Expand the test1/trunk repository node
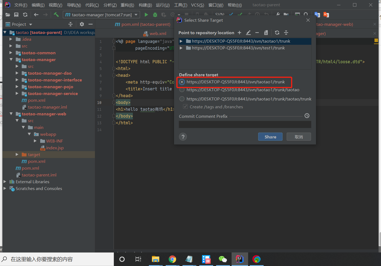The width and height of the screenshot is (381, 266). (x=181, y=48)
